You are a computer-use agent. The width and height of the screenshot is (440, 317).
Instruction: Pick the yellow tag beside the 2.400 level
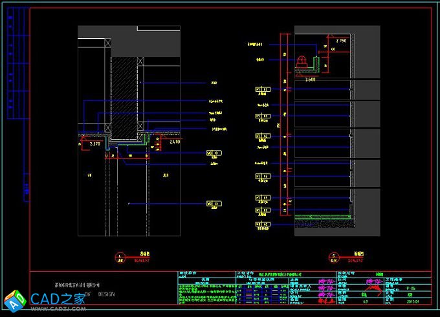[212, 153]
